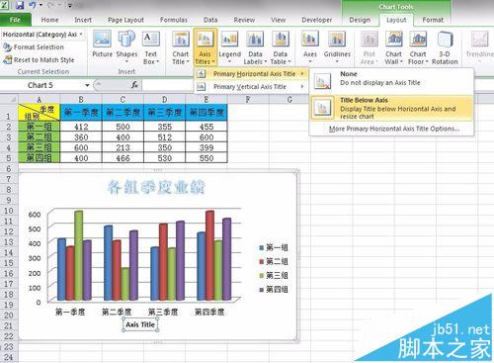Select column B header
This screenshot has width=494, height=363.
81,99
